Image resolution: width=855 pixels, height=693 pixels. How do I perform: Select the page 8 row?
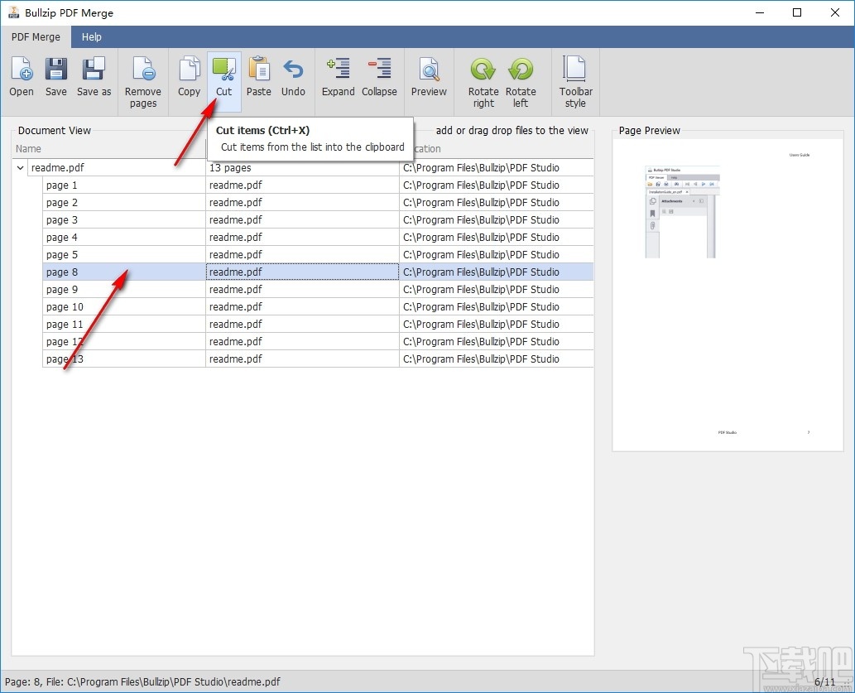click(x=123, y=272)
